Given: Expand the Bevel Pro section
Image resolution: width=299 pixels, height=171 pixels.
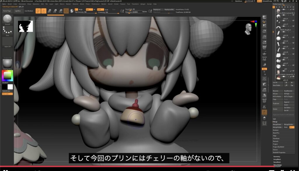Looking at the screenshot, I should tap(276, 133).
